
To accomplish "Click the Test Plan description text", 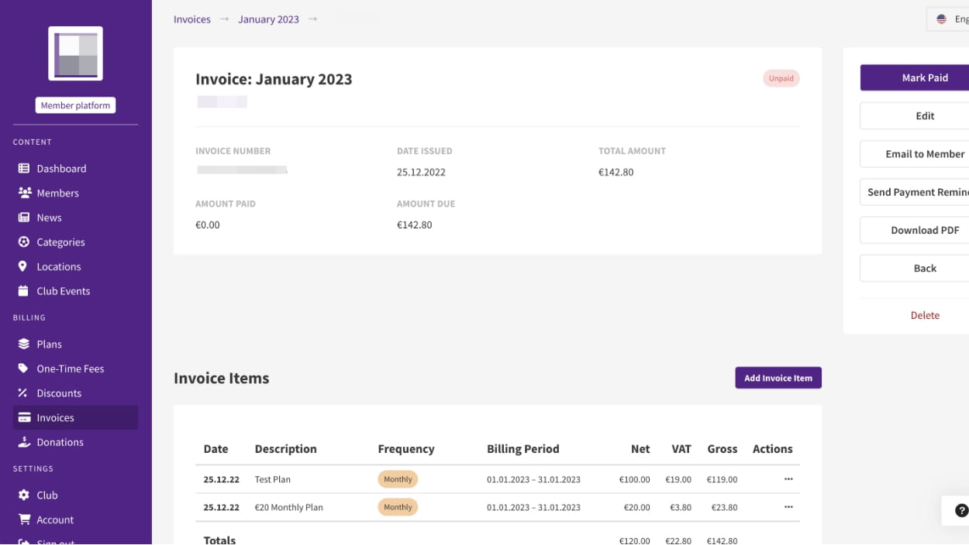I will (x=273, y=479).
